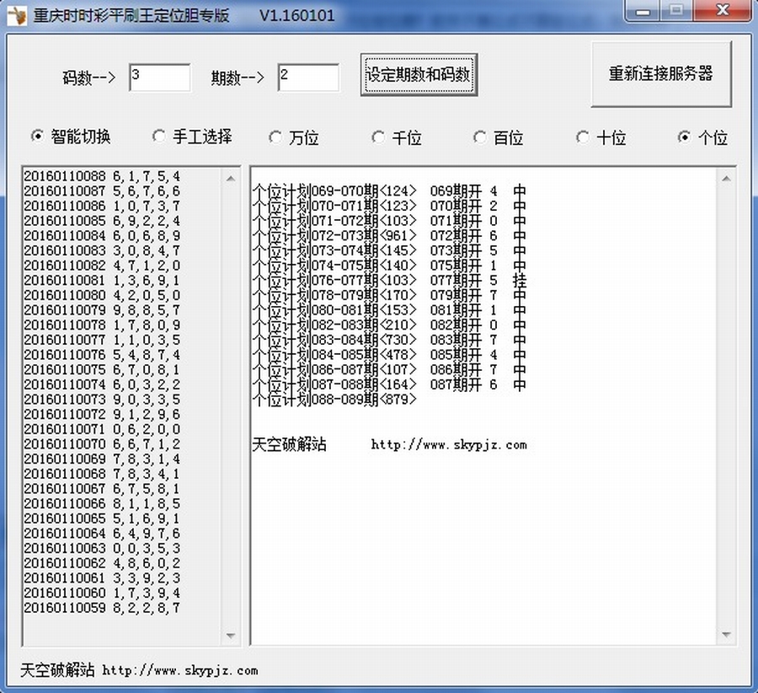
Task: Click the plan results panel's scroll-down arrow
Action: pos(725,637)
